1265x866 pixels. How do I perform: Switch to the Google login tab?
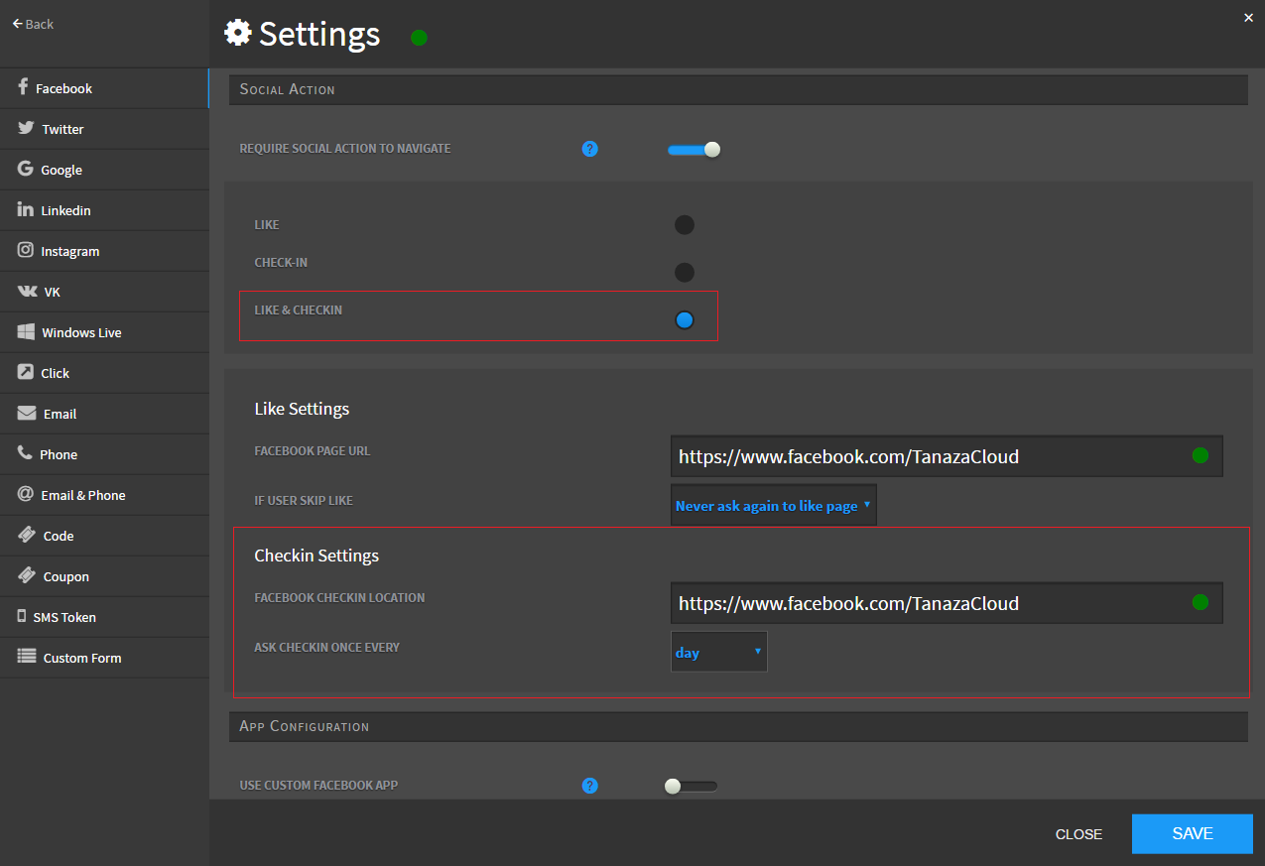(62, 170)
